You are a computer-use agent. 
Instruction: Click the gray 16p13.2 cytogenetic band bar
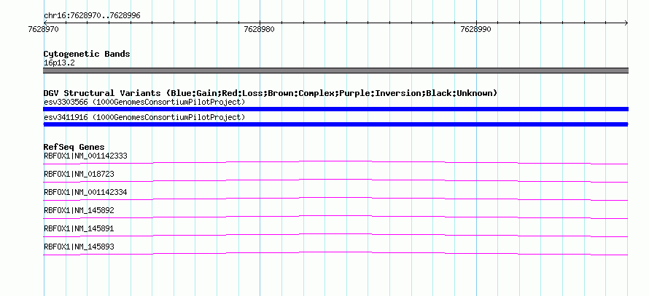pos(335,71)
